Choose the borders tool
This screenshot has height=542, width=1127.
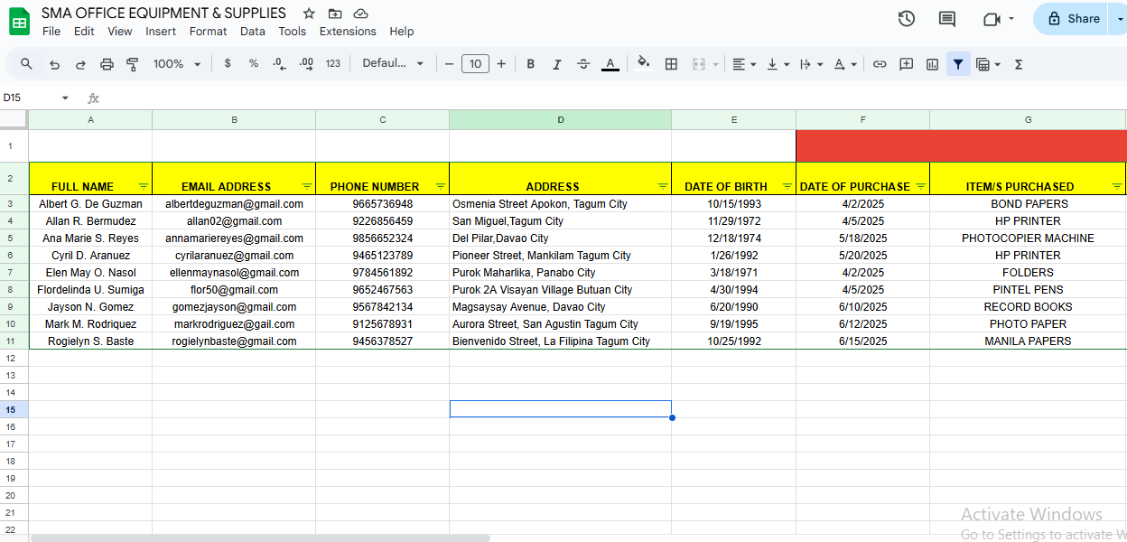pos(671,64)
